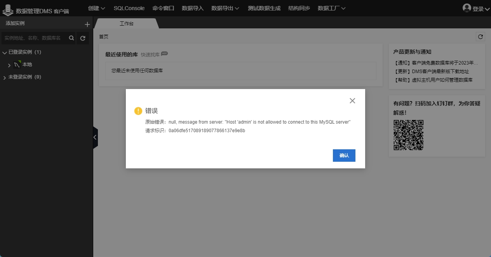Viewport: 491px width, 257px height.
Task: Click the 最近使用的库 heading
Action: 122,54
